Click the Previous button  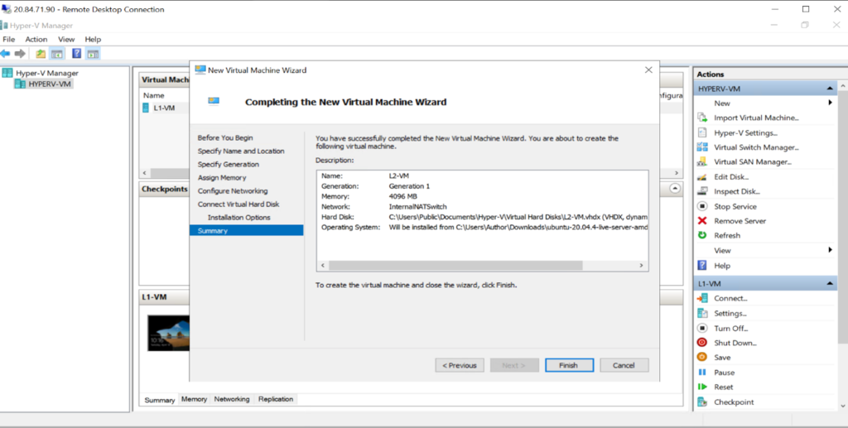tap(460, 365)
